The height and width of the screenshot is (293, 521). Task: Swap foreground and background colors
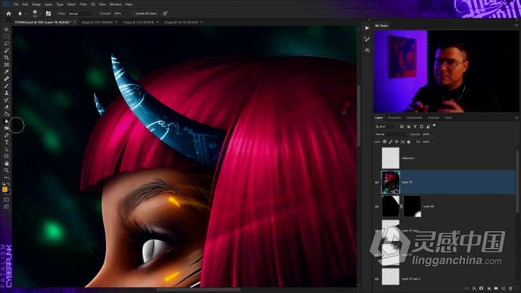pos(8,184)
